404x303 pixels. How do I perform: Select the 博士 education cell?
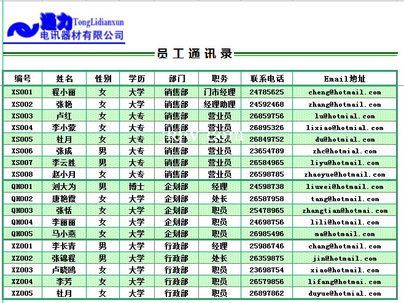point(136,186)
